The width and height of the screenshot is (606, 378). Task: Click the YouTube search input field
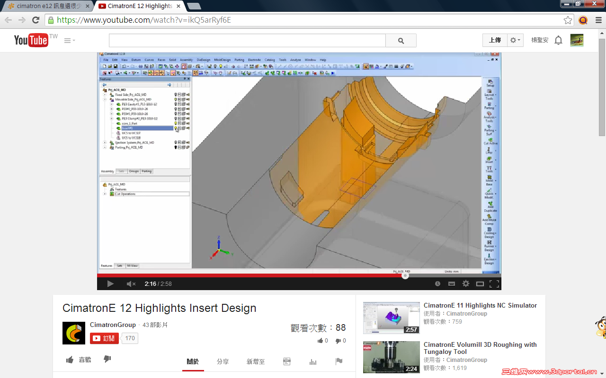[247, 41]
